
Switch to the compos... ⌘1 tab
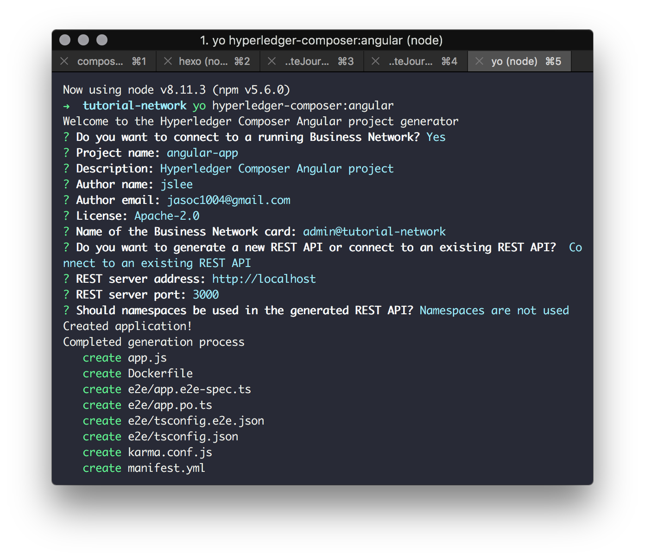pos(104,61)
